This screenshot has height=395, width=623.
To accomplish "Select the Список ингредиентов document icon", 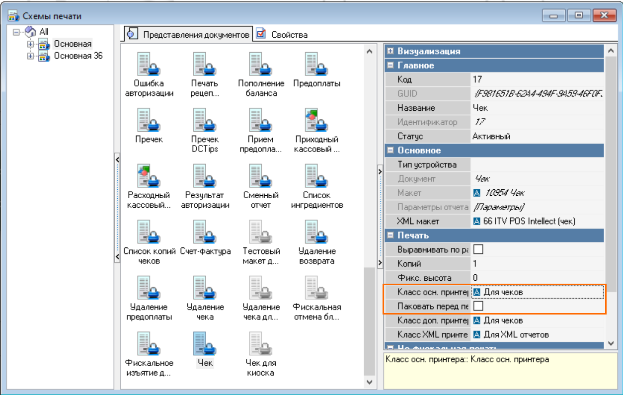I will (316, 176).
